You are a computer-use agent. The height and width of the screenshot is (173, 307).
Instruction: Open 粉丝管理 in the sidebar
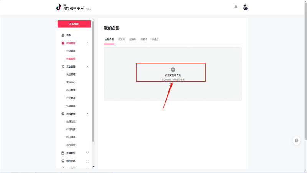[x=71, y=90]
